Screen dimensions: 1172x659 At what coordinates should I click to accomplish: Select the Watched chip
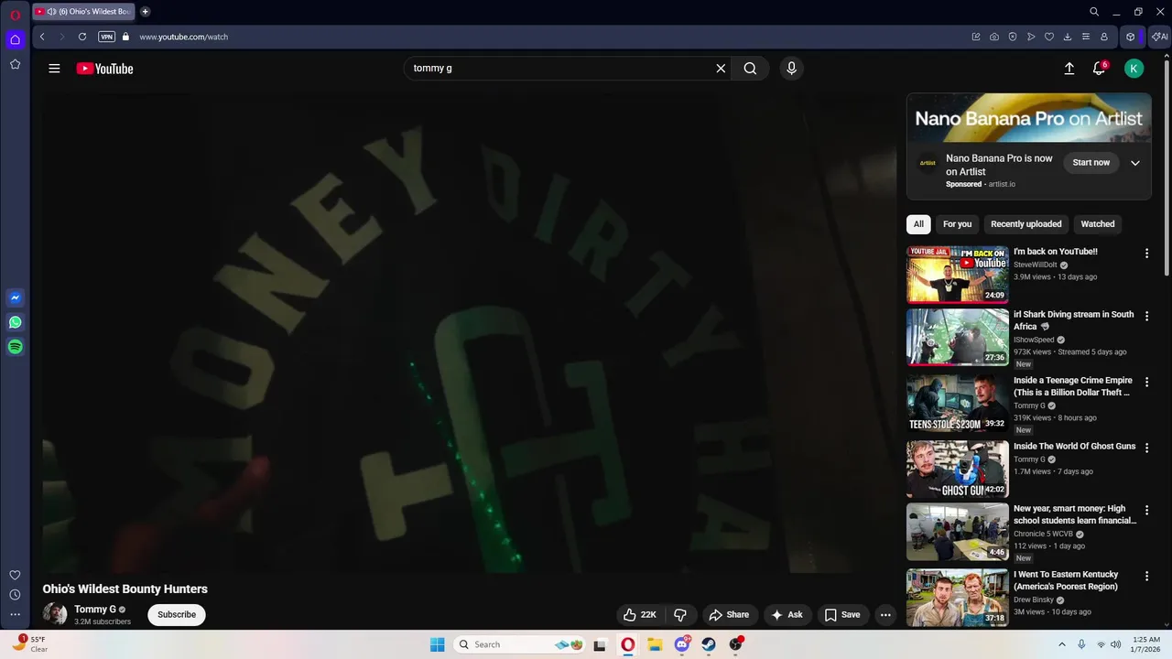[x=1098, y=224]
